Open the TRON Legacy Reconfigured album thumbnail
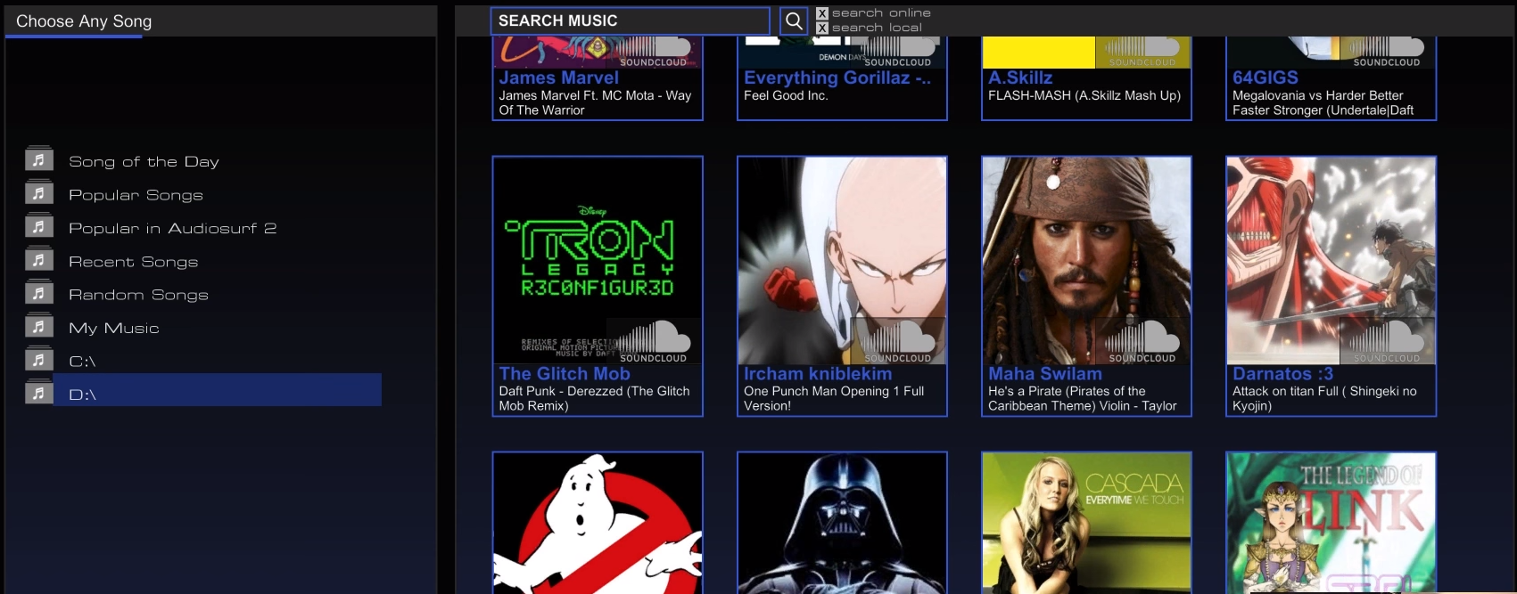Image resolution: width=1517 pixels, height=594 pixels. [x=598, y=261]
